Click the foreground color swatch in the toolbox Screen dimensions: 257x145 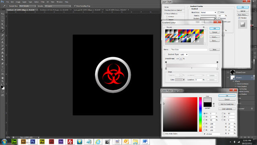(x=2, y=87)
